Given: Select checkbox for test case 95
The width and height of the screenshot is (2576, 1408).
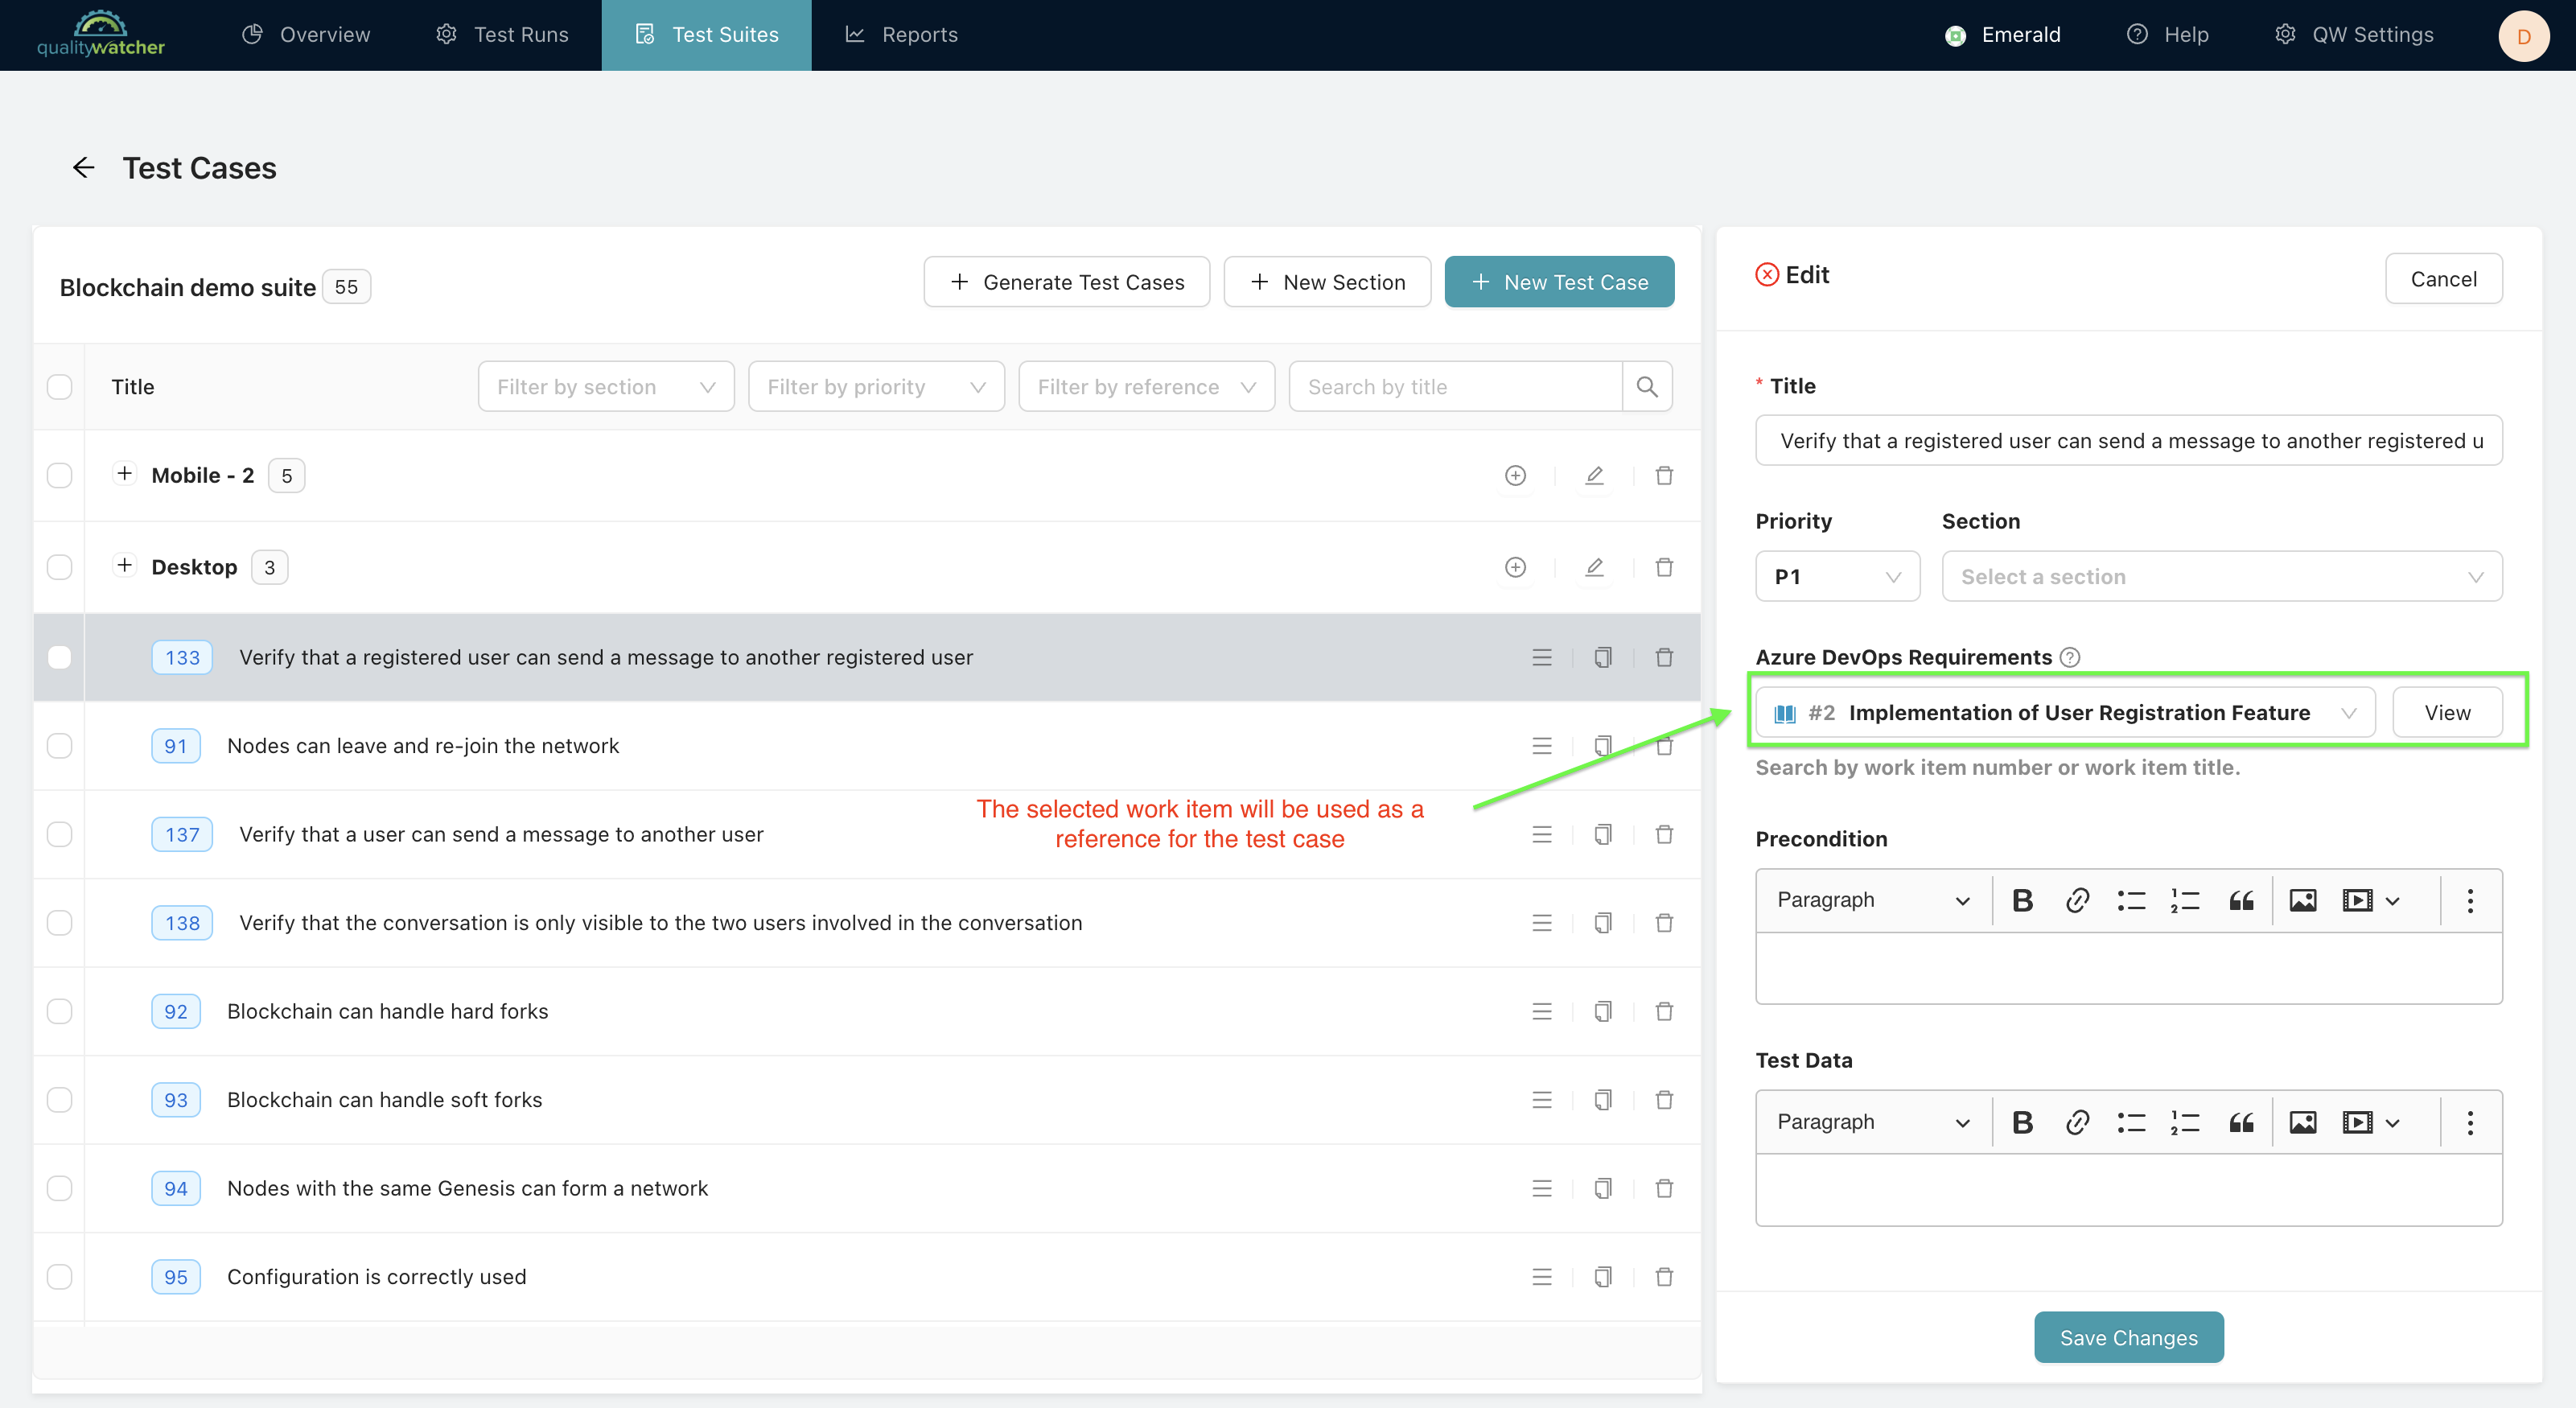Looking at the screenshot, I should tap(60, 1276).
